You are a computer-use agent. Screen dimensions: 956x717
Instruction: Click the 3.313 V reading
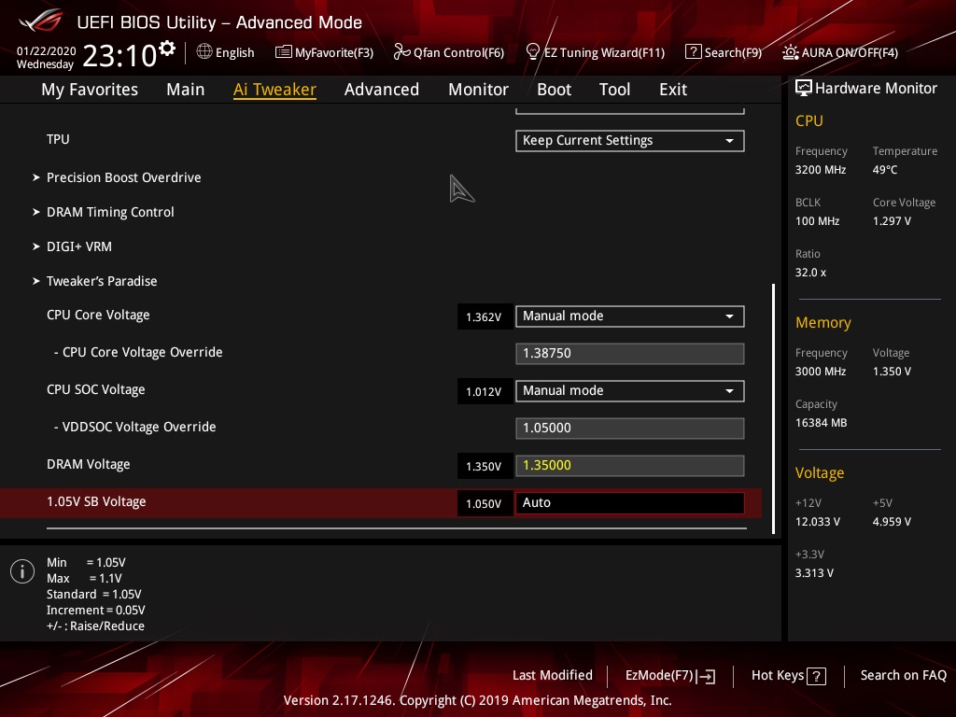(814, 573)
